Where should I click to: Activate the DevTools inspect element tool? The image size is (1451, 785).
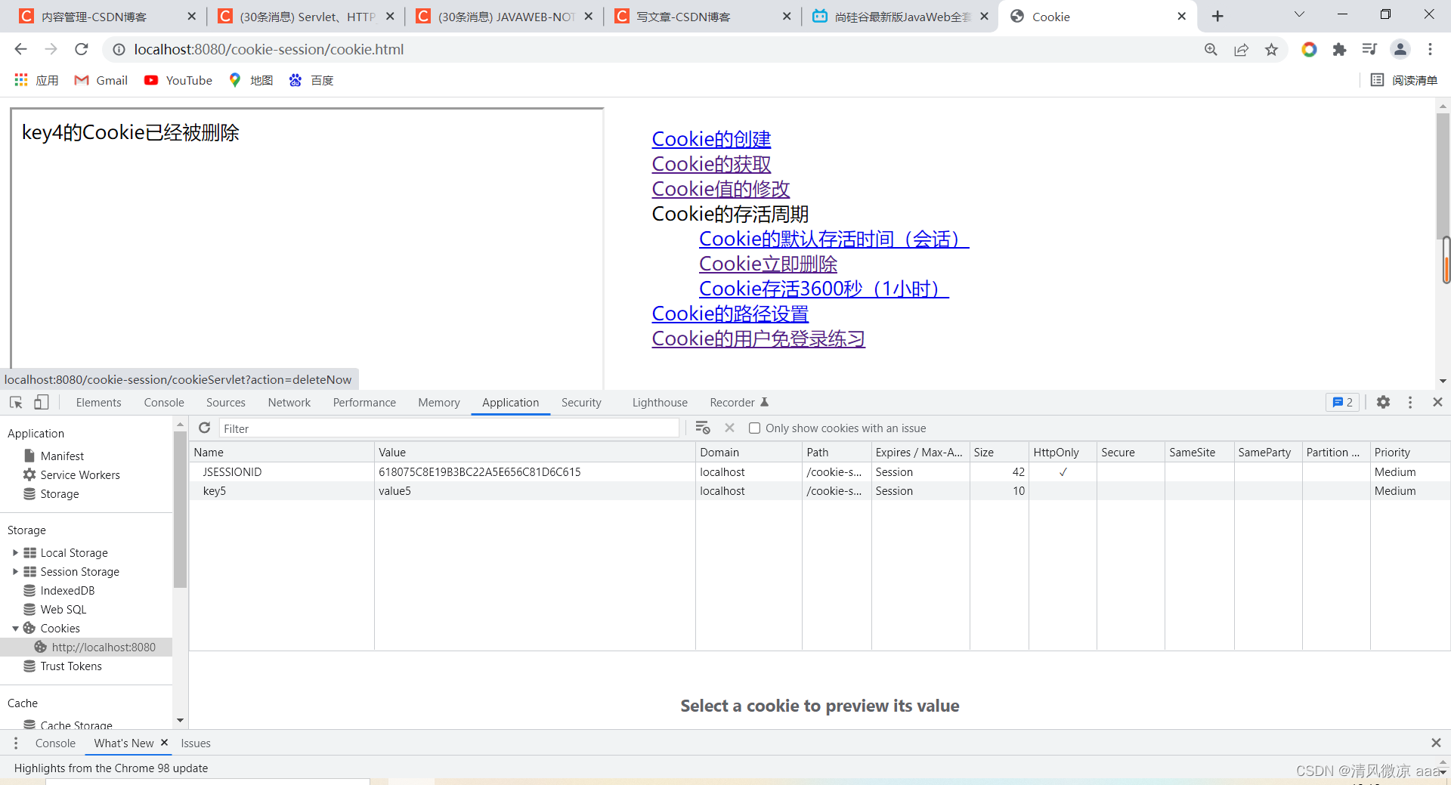[16, 403]
